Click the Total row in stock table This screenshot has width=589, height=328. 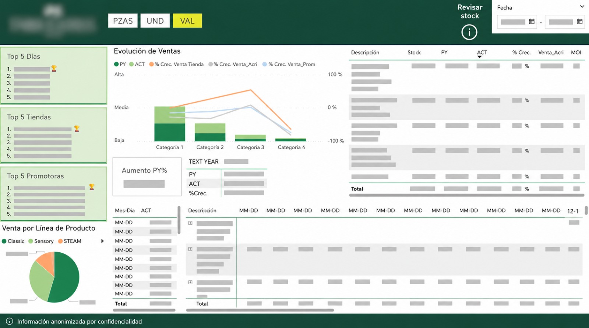click(467, 189)
